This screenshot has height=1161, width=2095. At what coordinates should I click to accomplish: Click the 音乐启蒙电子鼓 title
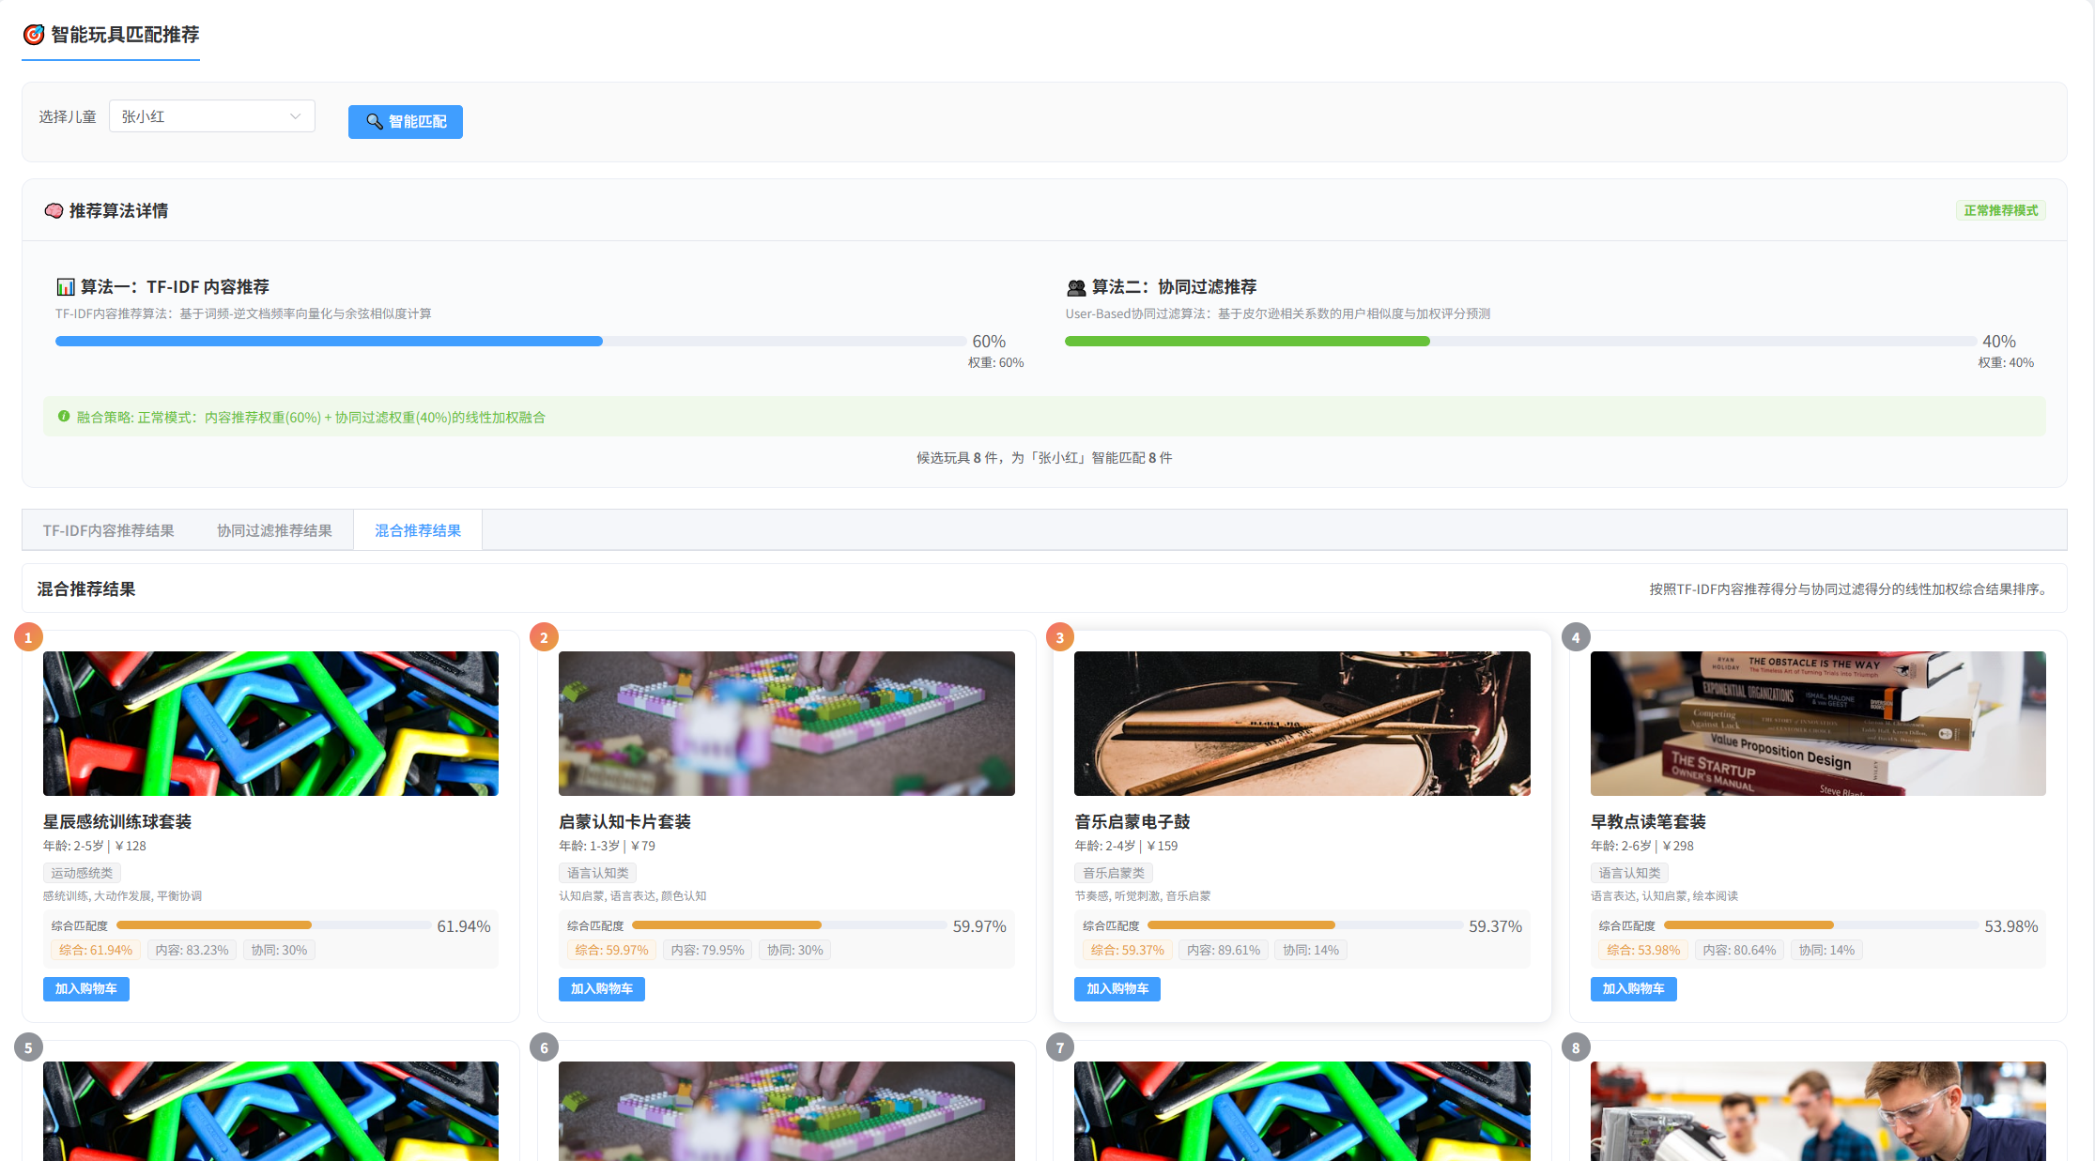pyautogui.click(x=1132, y=821)
